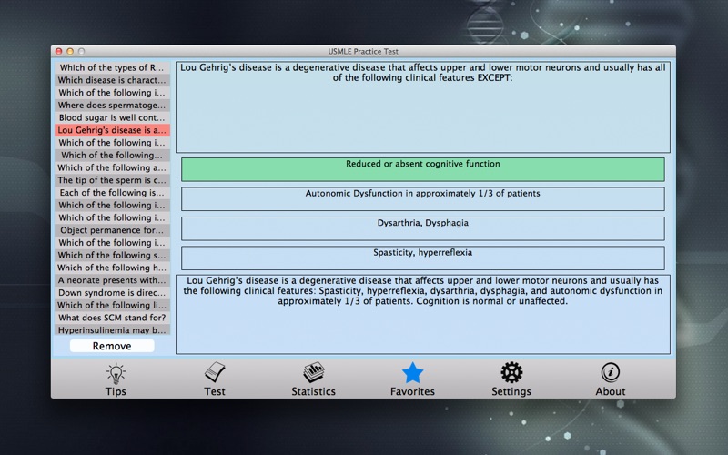Select 'Object permanence for...' question

coord(112,230)
